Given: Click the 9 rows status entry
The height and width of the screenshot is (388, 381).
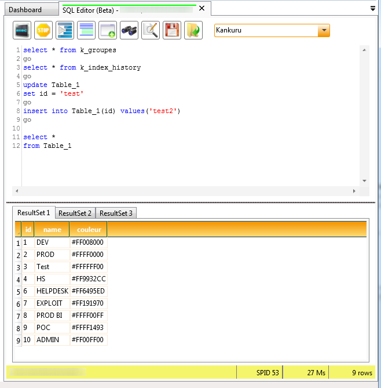Looking at the screenshot, I should pyautogui.click(x=362, y=373).
